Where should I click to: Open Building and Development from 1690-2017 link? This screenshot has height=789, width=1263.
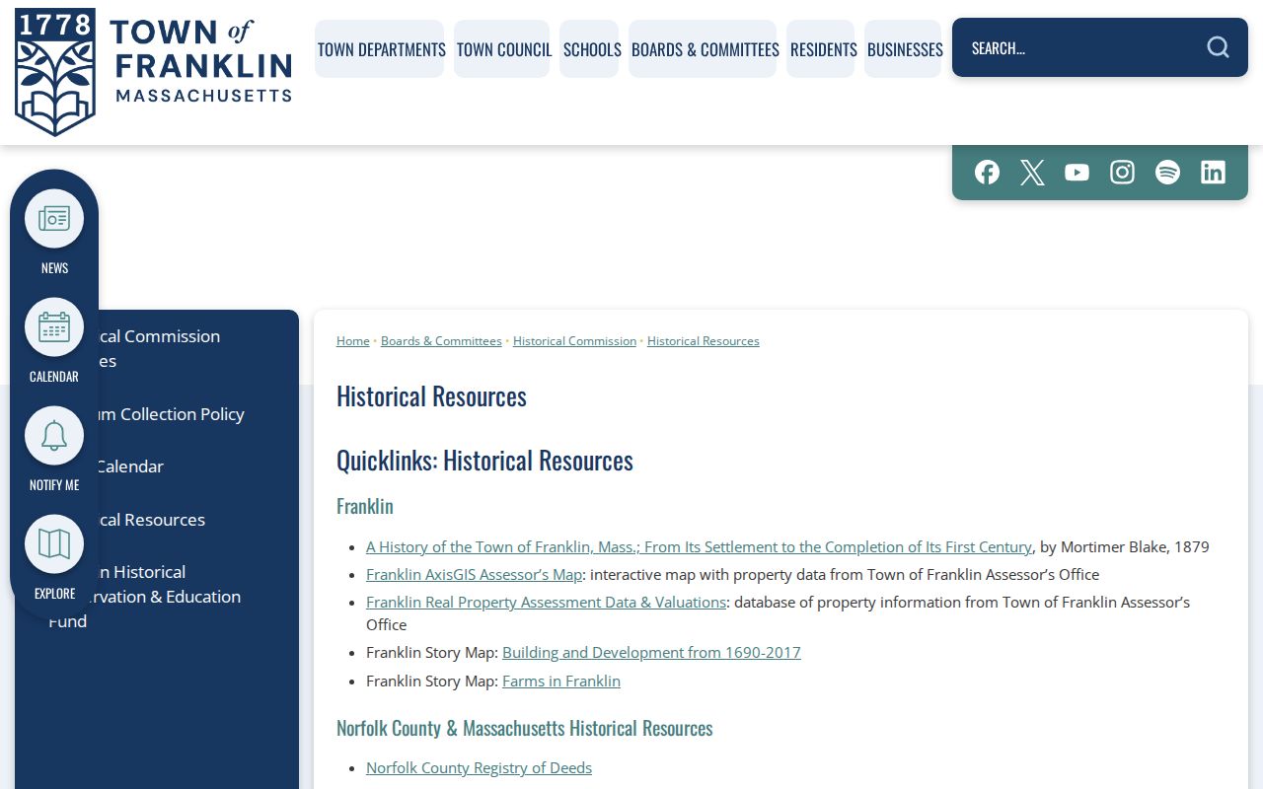click(x=651, y=653)
